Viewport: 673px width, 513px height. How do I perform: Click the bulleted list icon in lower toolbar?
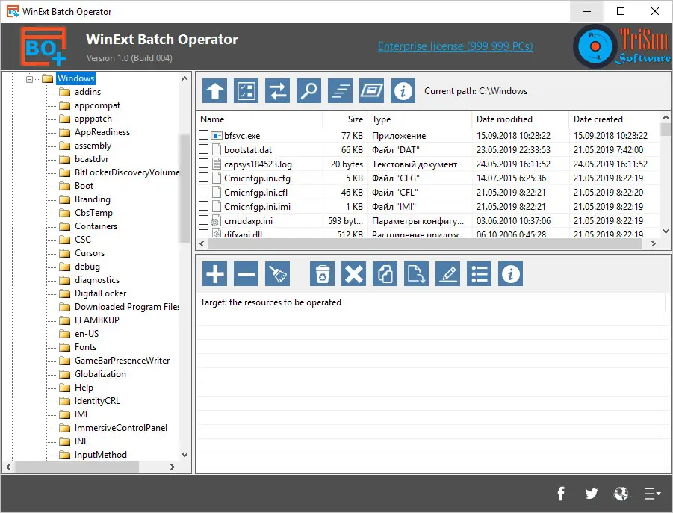[479, 273]
